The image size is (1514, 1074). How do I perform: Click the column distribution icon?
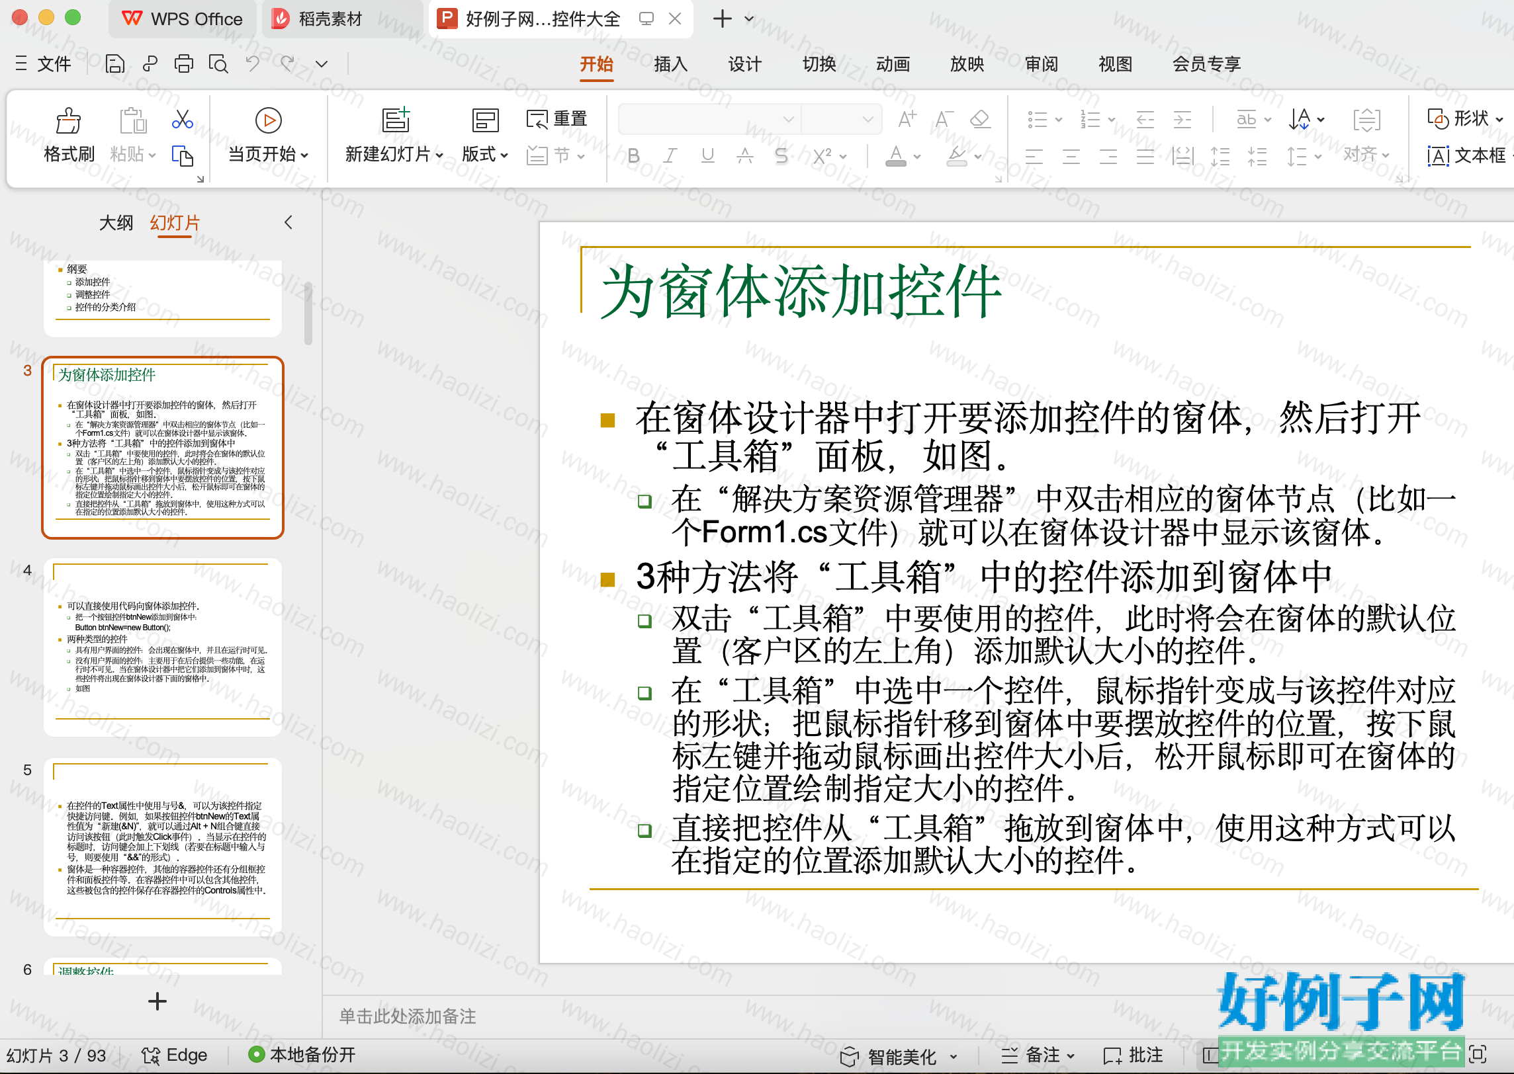[1182, 157]
